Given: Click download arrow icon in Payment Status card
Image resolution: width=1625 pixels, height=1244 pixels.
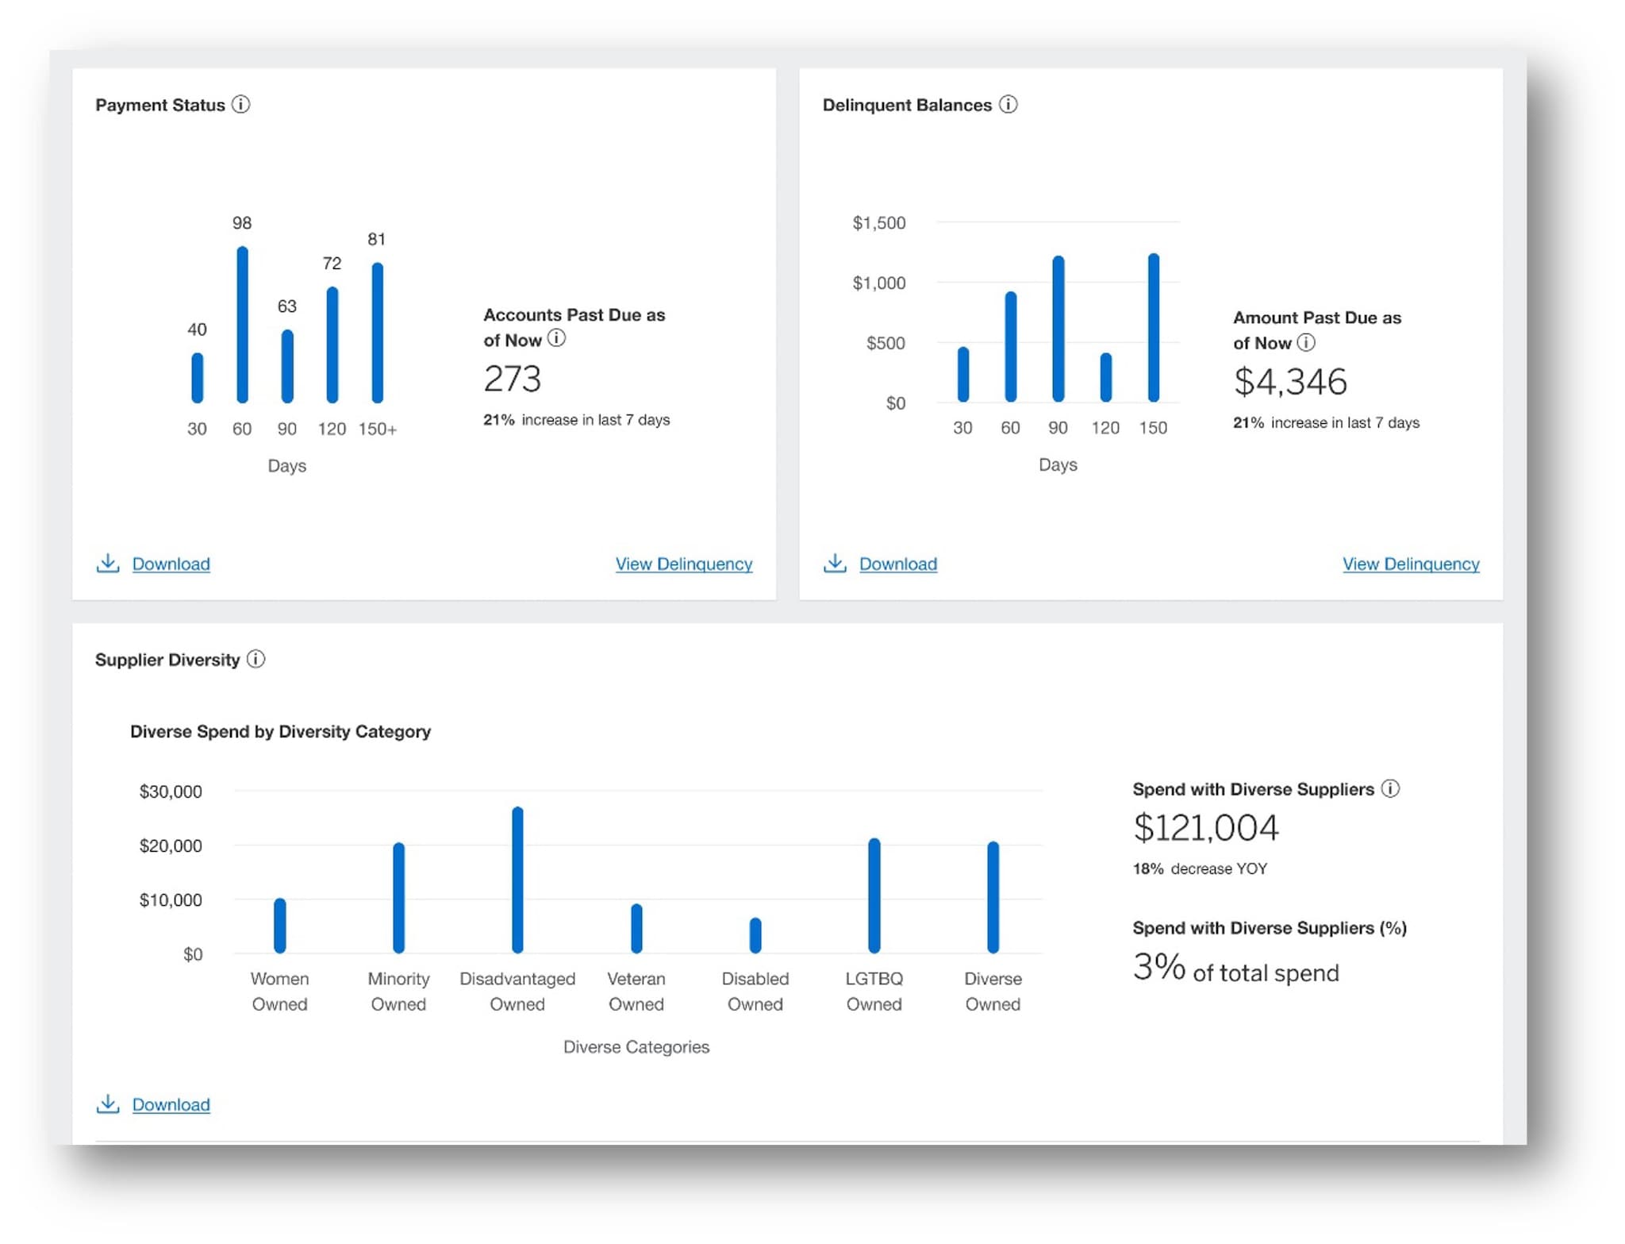Looking at the screenshot, I should tap(108, 563).
